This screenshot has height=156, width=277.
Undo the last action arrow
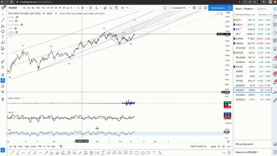pyautogui.click(x=127, y=8)
